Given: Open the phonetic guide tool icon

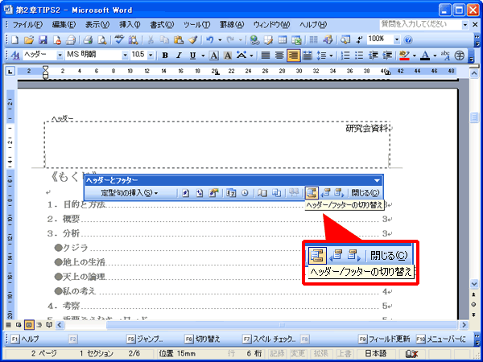Looking at the screenshot, I should (445, 56).
